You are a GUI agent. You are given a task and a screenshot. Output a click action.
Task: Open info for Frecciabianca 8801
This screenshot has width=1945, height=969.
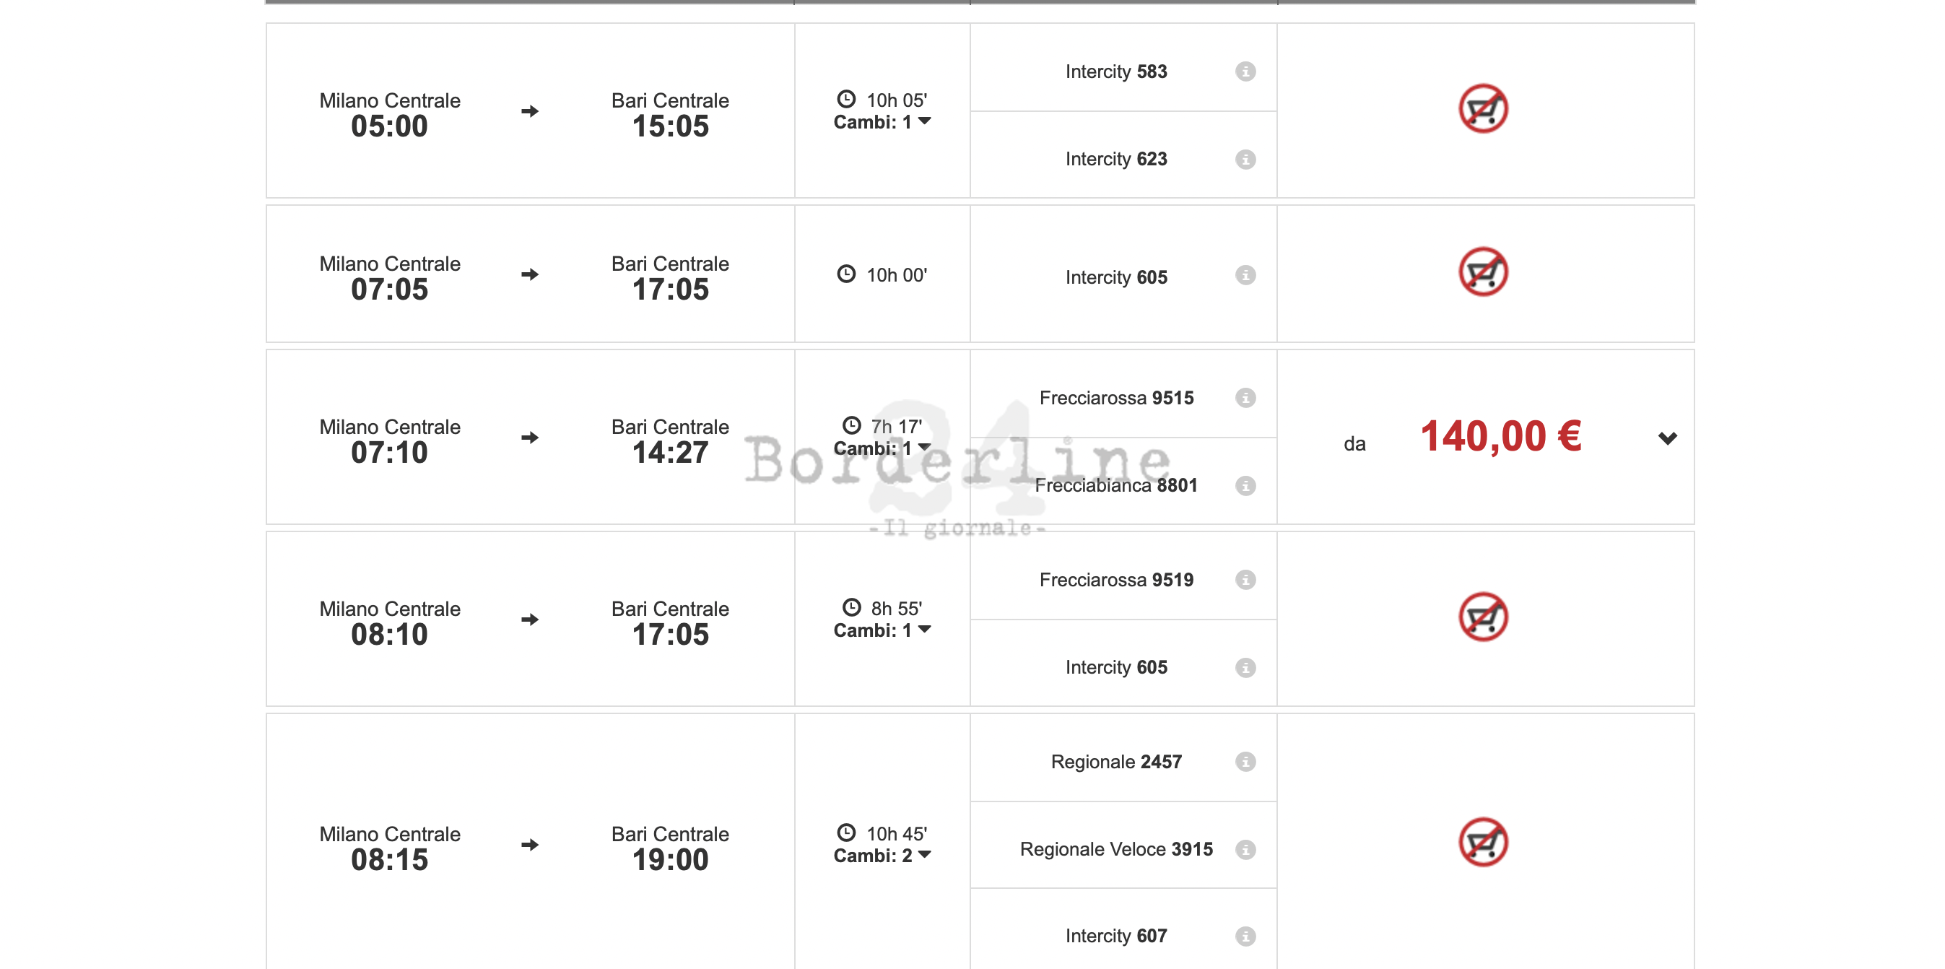[1245, 486]
